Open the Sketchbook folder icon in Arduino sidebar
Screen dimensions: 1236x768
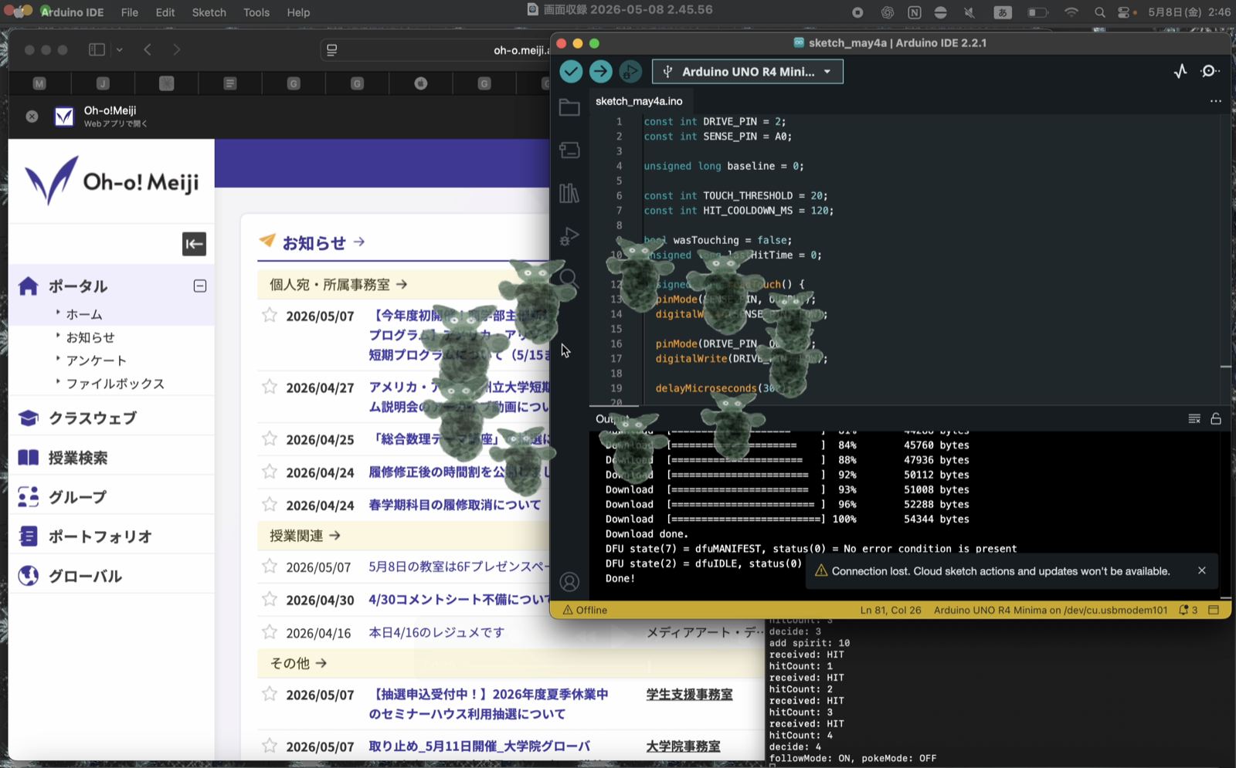coord(569,107)
